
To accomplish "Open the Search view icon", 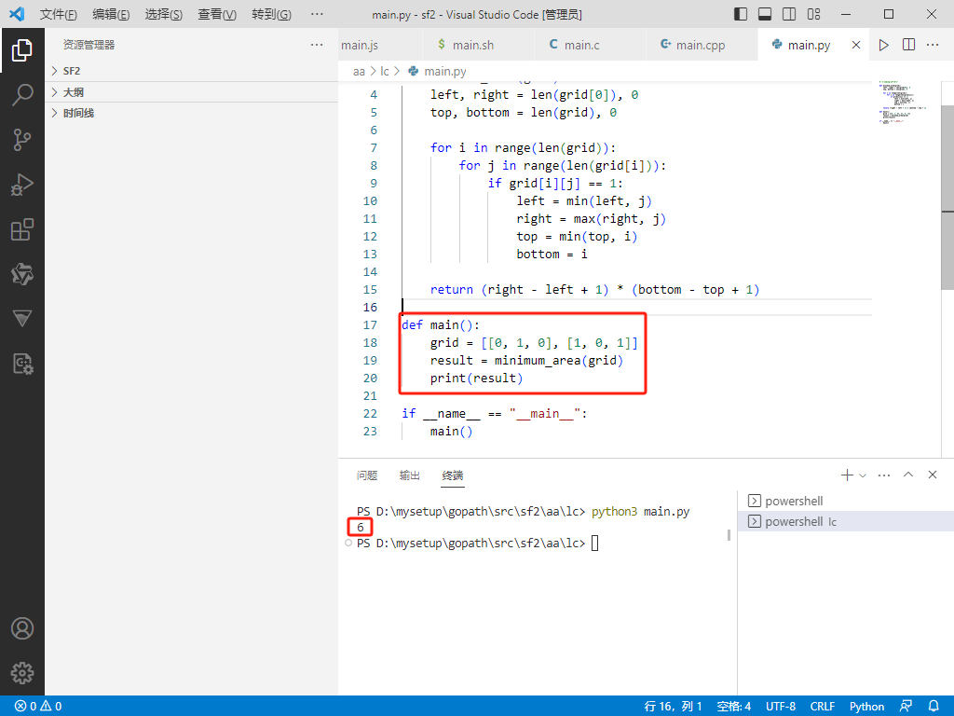I will (x=22, y=95).
